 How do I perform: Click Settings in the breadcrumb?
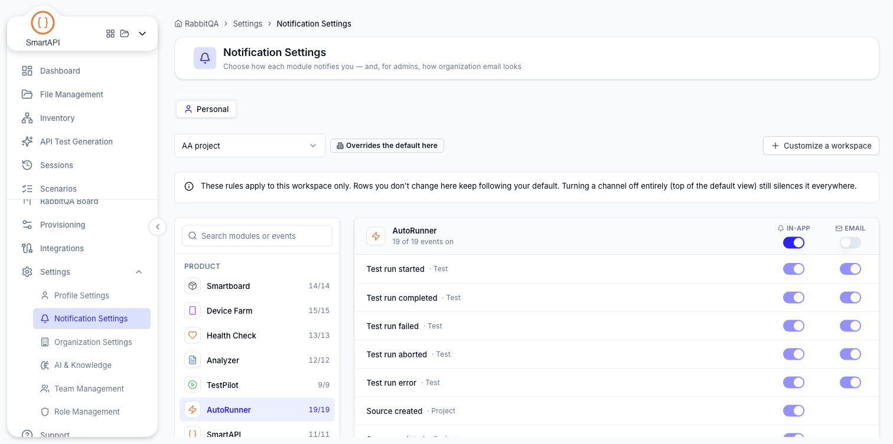point(247,24)
